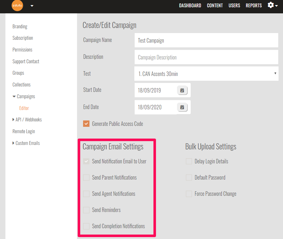Open the Branding settings link
Image resolution: width=283 pixels, height=239 pixels.
coord(20,27)
